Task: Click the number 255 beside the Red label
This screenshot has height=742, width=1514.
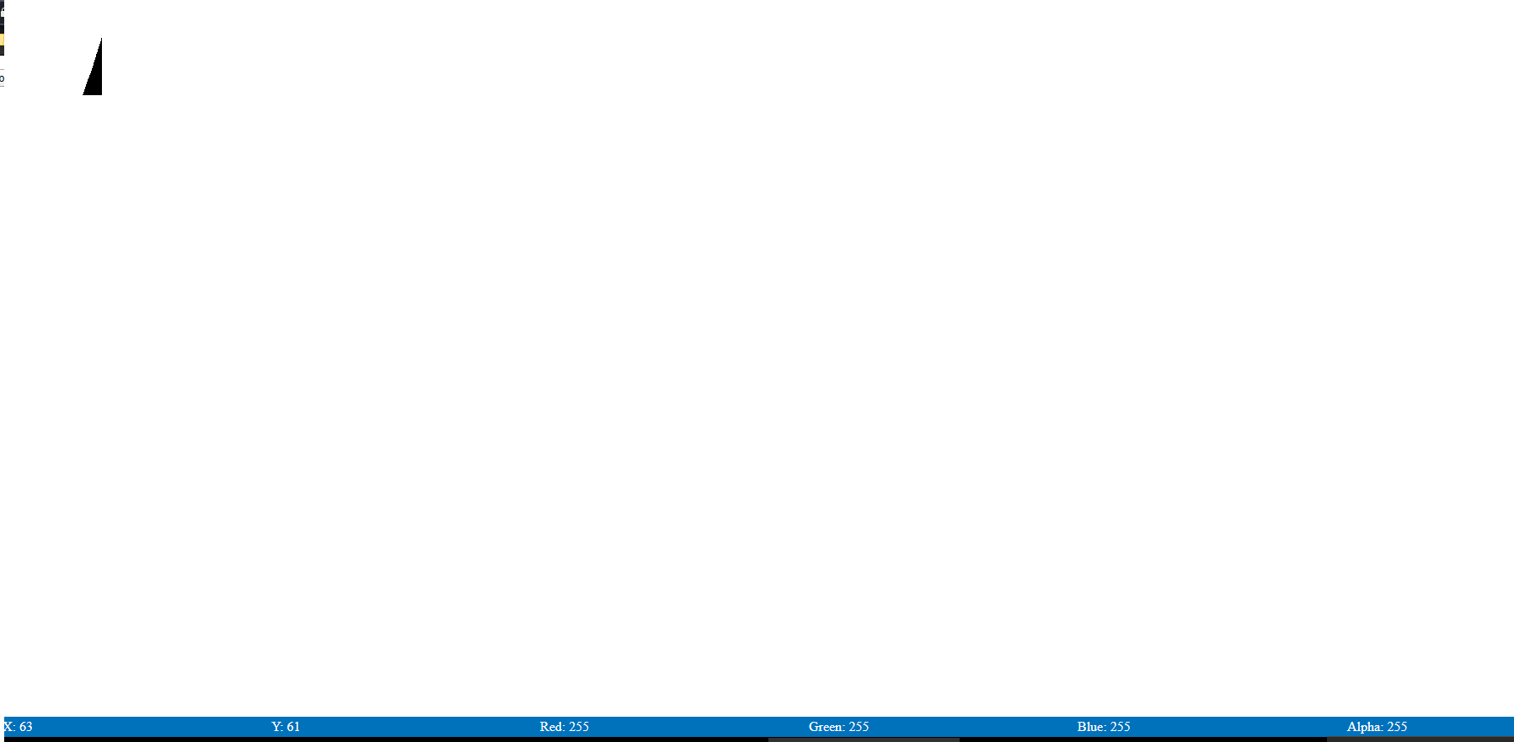Action: click(579, 726)
